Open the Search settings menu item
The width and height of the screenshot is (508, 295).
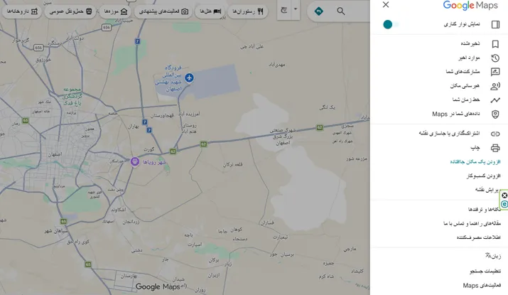(480, 271)
